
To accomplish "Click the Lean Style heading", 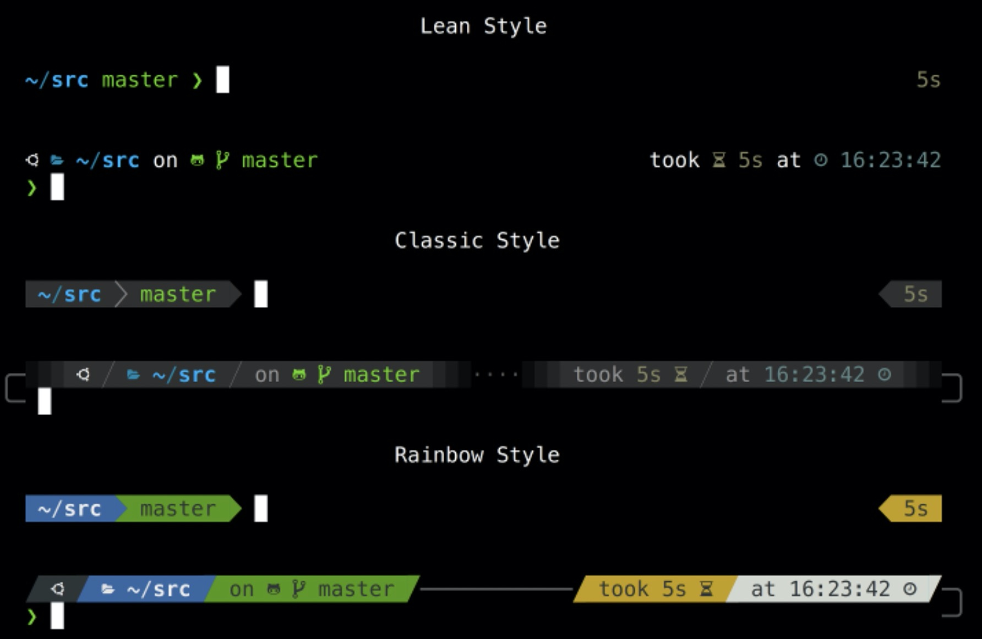I will (x=483, y=26).
